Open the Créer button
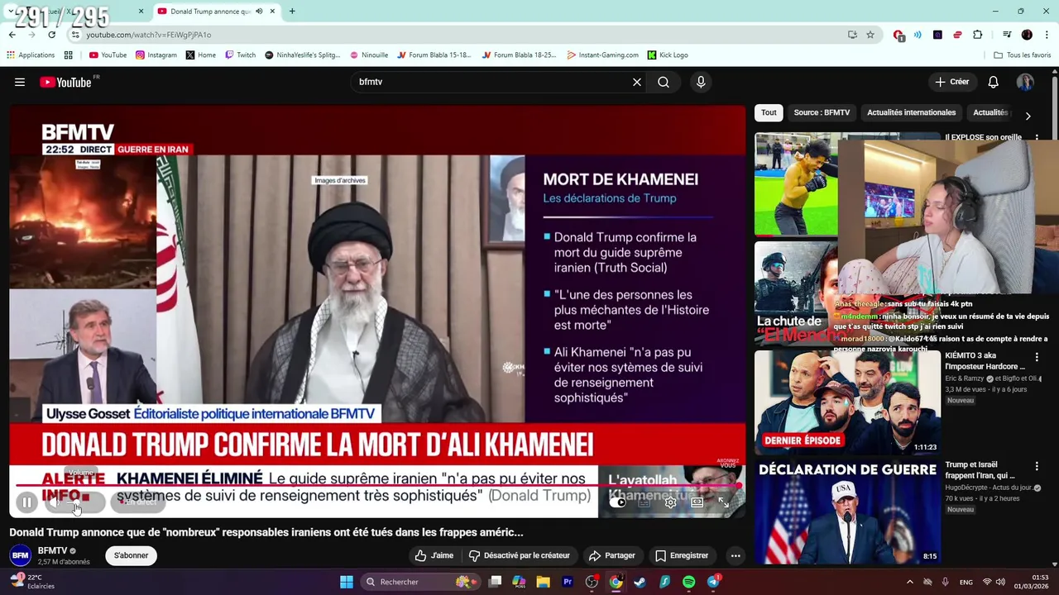The image size is (1059, 595). coord(951,82)
